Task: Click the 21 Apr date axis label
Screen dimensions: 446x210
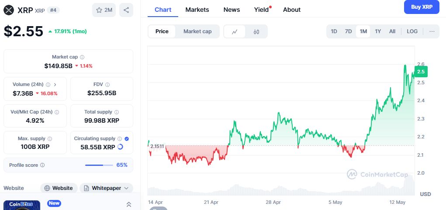Action: click(211, 202)
